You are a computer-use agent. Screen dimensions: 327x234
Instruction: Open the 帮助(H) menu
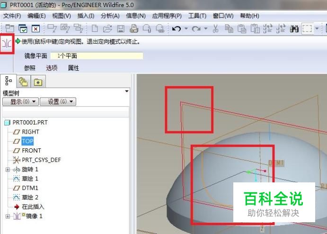[x=250, y=16]
